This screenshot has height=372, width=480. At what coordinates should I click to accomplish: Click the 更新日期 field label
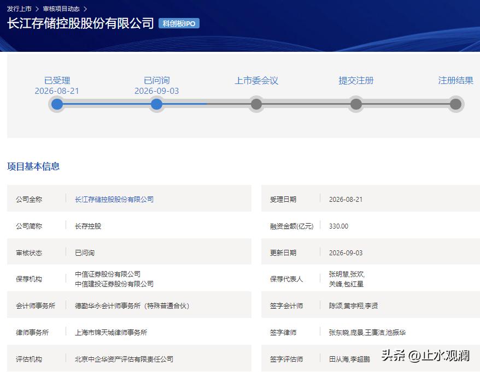point(283,253)
